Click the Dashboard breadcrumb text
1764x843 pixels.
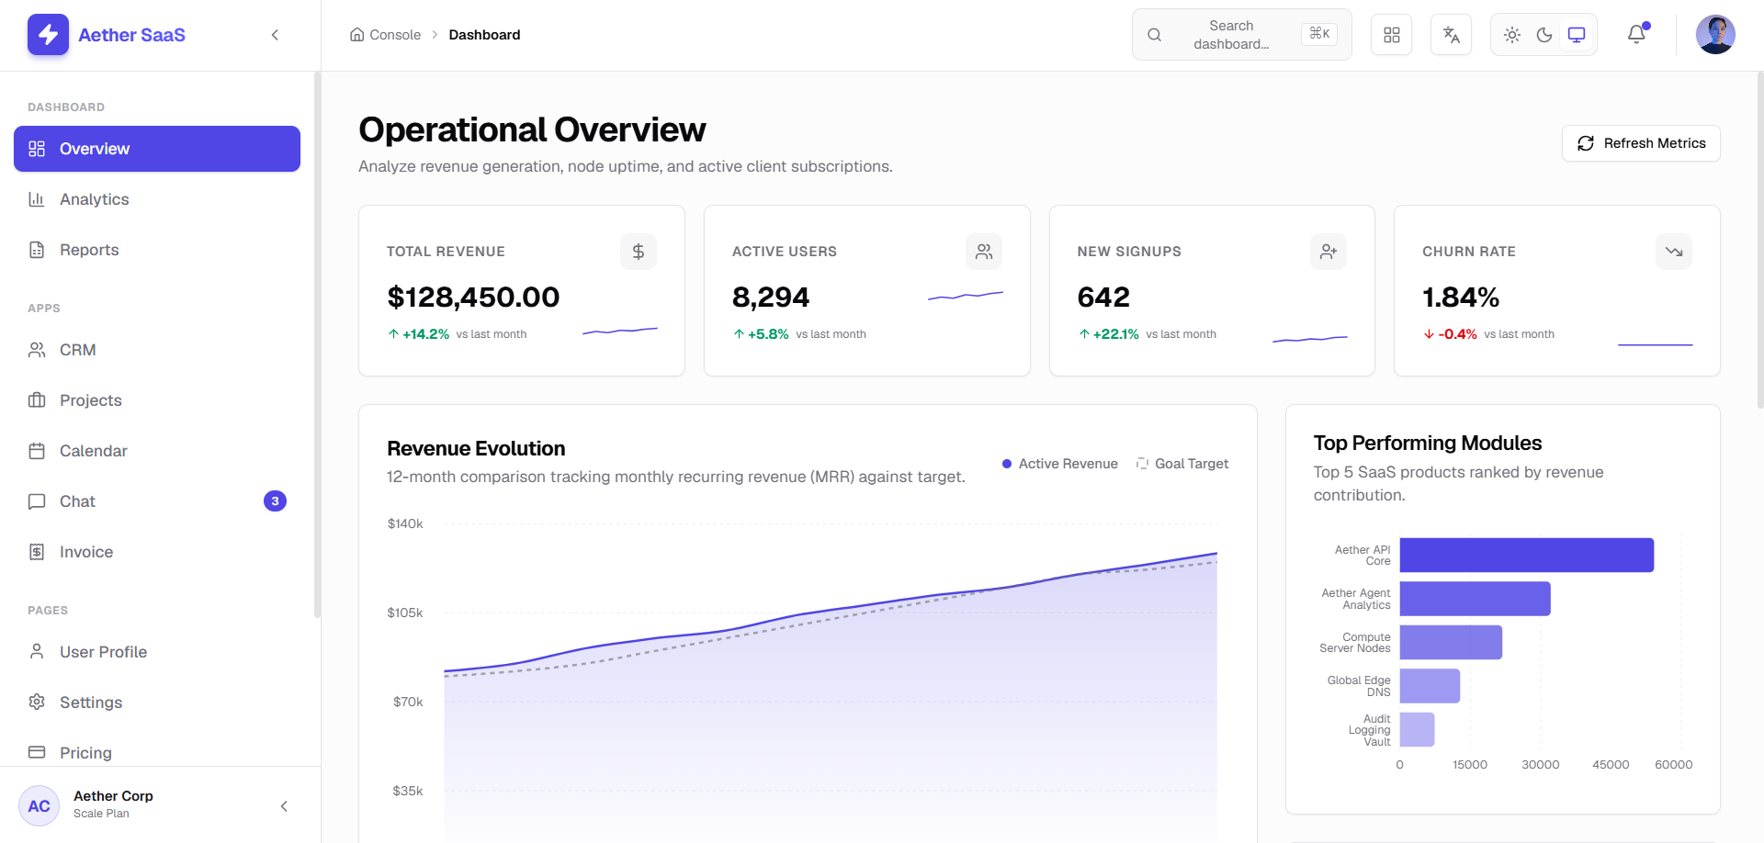tap(484, 35)
